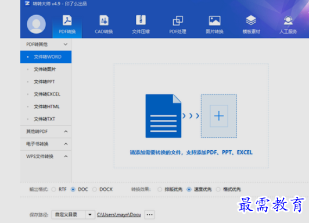Open the CAD转换 tool
This screenshot has height=223, width=309.
[x=104, y=24]
